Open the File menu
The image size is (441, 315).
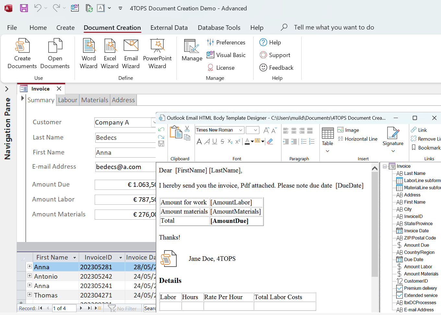point(12,28)
